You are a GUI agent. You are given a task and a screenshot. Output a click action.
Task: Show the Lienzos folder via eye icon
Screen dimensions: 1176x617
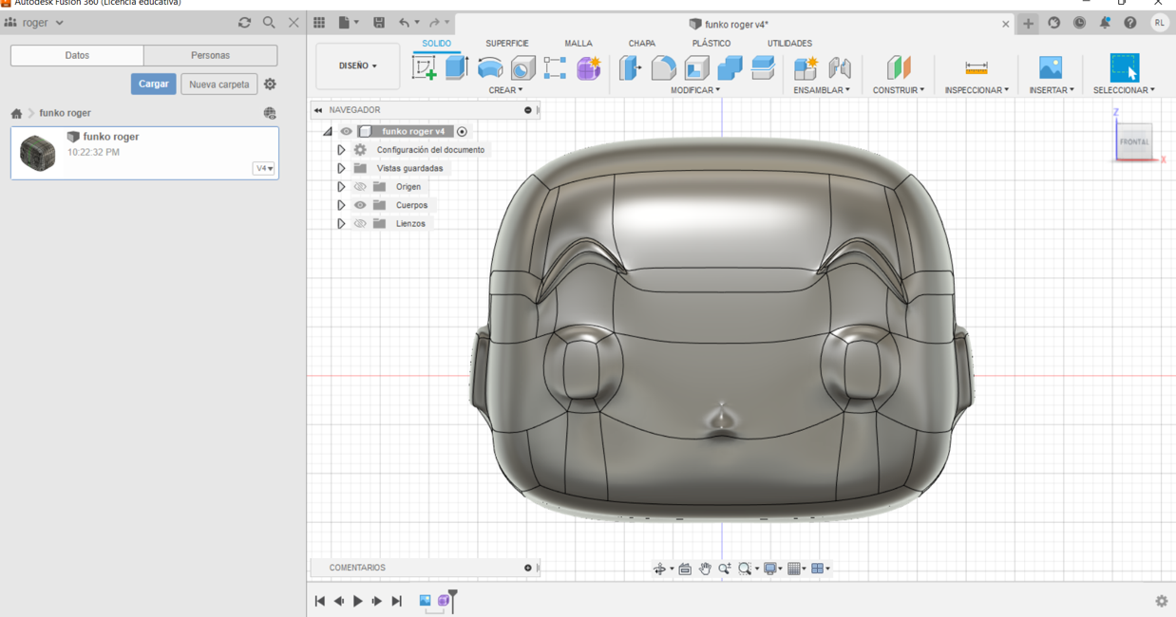point(360,224)
